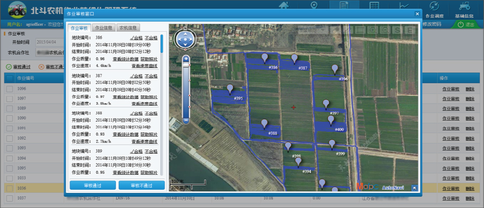Click the blue 审核通过 button
484x208 pixels.
[x=93, y=185]
